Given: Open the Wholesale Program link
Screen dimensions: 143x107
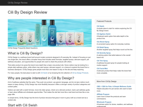Looking at the screenshot, I should [x=104, y=102].
